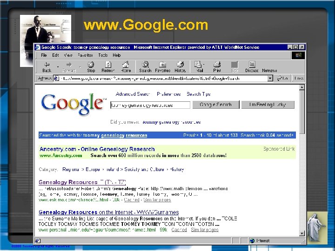The height and width of the screenshot is (251, 335).
Task: Click the page icon in address bar
Action: click(56, 79)
